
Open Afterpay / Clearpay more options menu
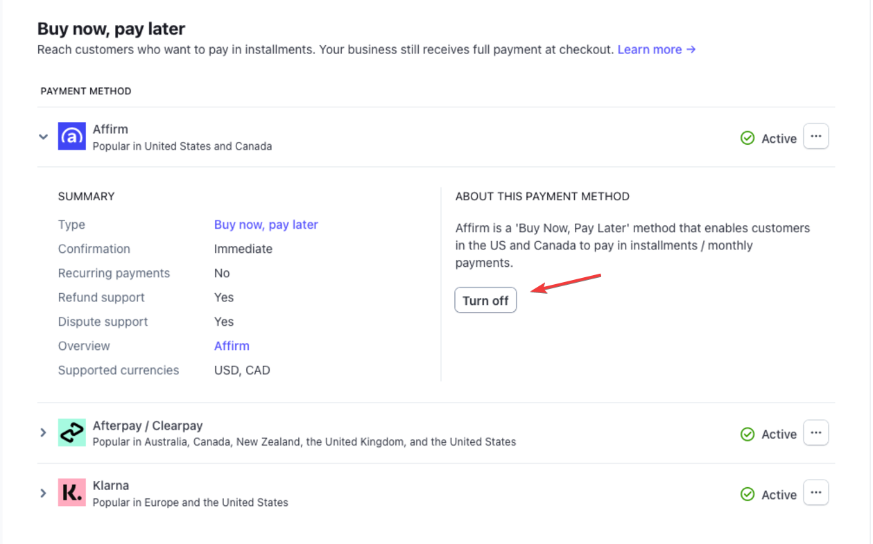[x=816, y=432]
